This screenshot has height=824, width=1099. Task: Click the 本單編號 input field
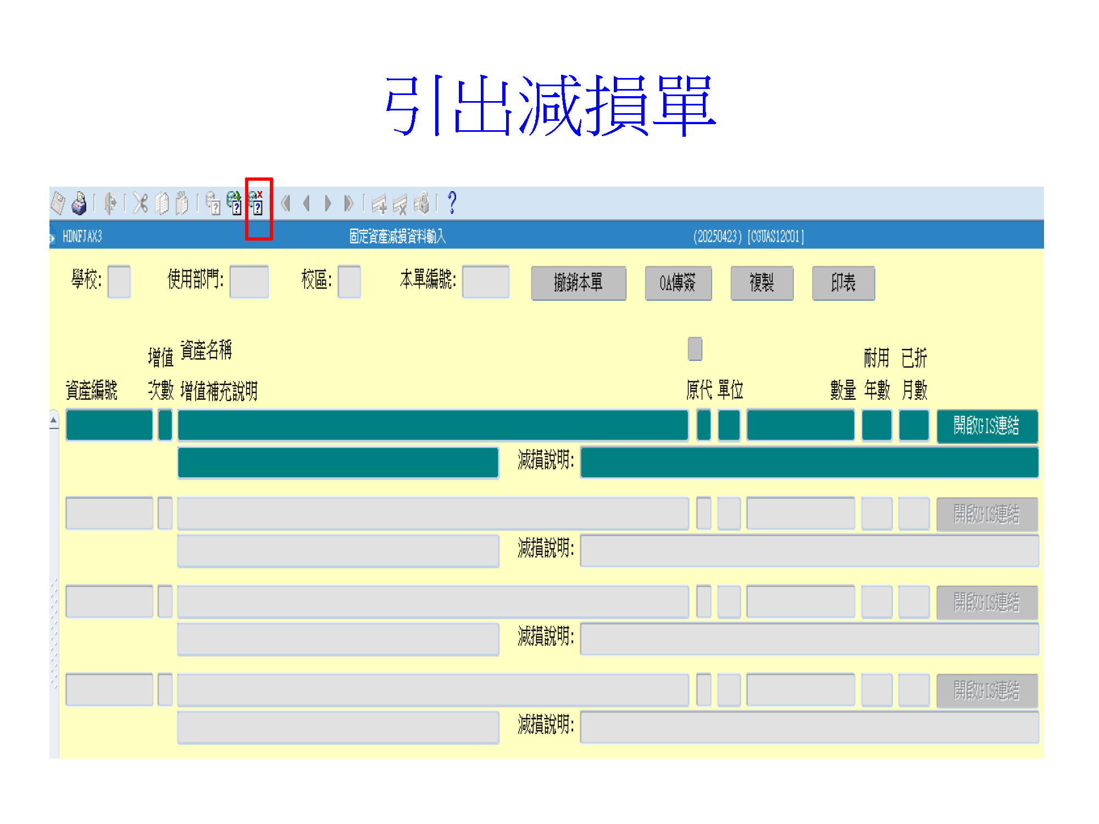click(x=485, y=282)
